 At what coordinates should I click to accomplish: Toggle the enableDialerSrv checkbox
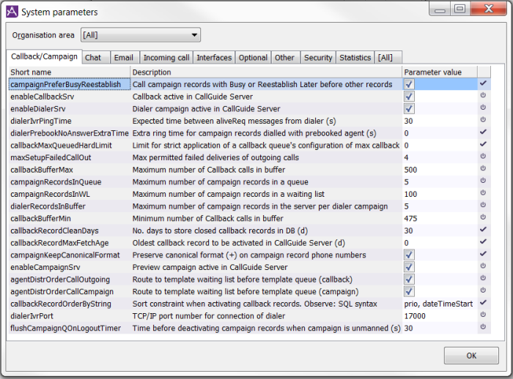click(409, 109)
